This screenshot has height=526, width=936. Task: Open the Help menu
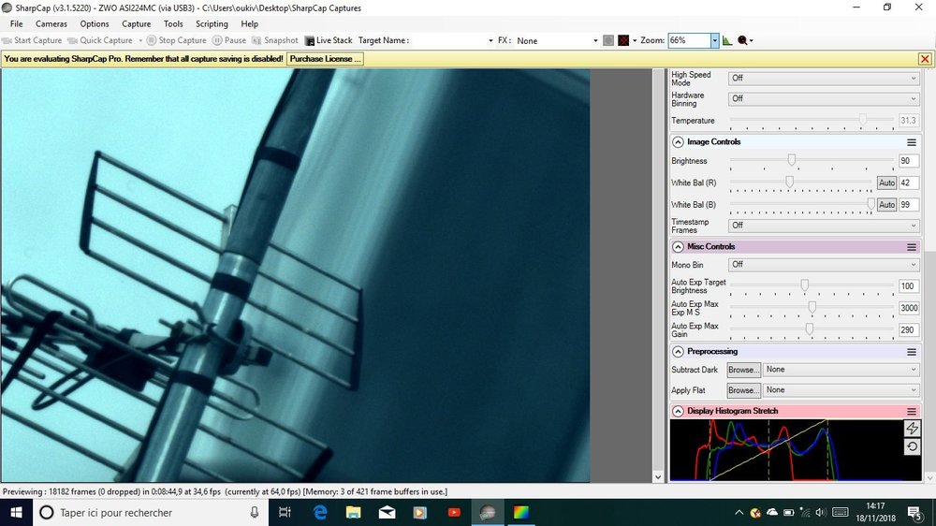point(250,24)
